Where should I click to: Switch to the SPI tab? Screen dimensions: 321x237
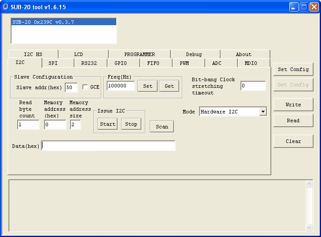(x=53, y=63)
